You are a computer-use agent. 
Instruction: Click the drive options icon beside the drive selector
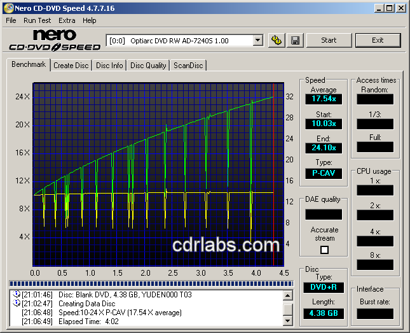(x=276, y=40)
